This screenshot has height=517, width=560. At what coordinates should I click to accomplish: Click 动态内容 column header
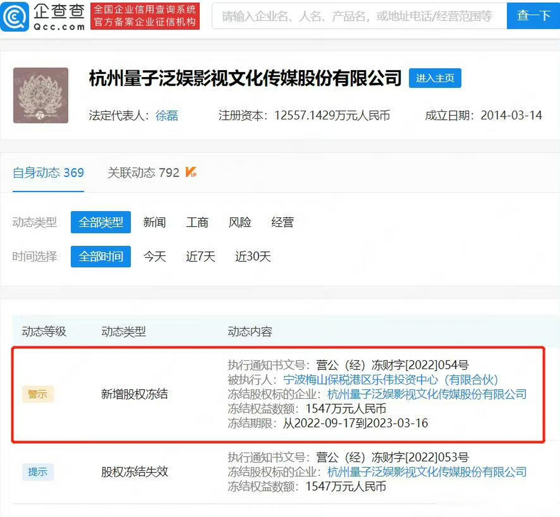pos(250,332)
